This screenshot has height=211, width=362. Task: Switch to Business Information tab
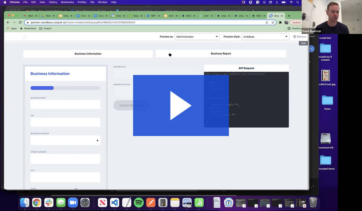(88, 54)
